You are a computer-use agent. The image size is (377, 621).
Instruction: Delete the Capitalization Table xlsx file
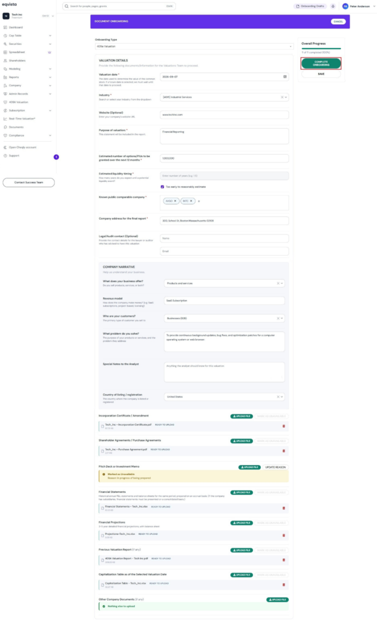click(x=284, y=585)
